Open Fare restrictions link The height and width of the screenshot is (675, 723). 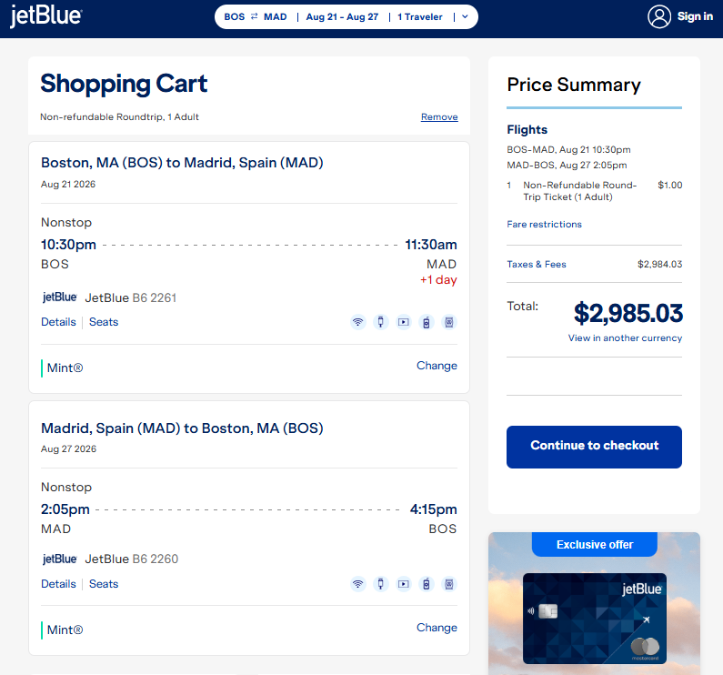(544, 224)
